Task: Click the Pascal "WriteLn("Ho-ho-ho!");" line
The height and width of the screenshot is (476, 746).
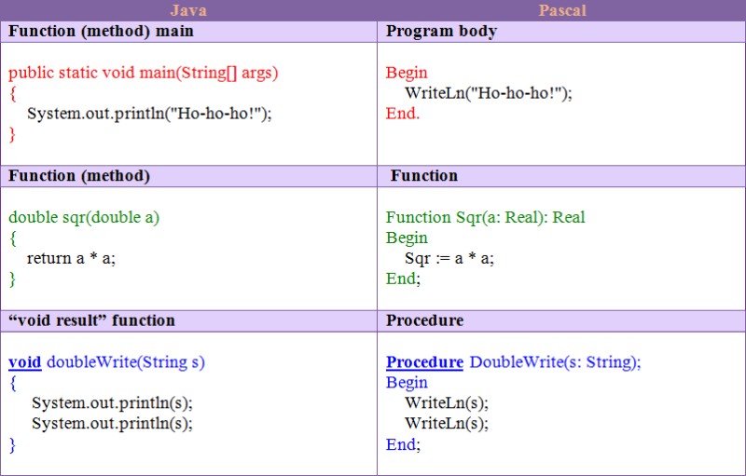Action: (x=488, y=93)
